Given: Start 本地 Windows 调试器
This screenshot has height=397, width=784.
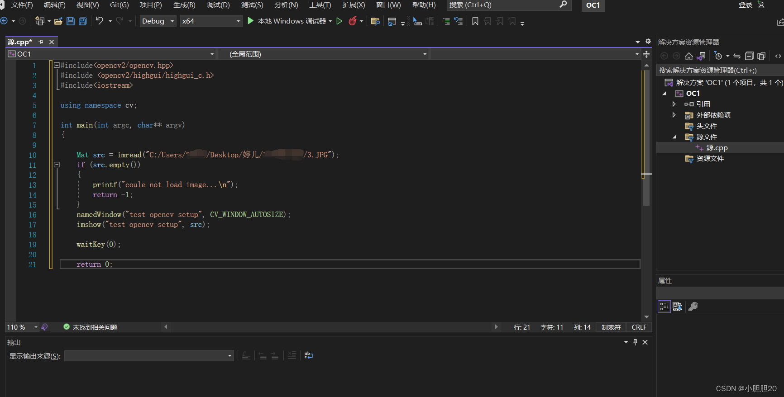Looking at the screenshot, I should [x=287, y=21].
